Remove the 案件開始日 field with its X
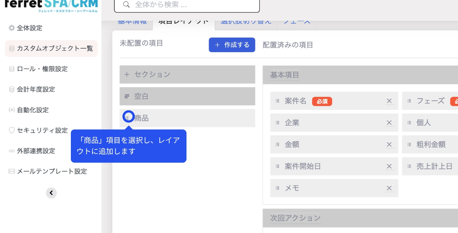The height and width of the screenshot is (233, 458). click(x=389, y=167)
